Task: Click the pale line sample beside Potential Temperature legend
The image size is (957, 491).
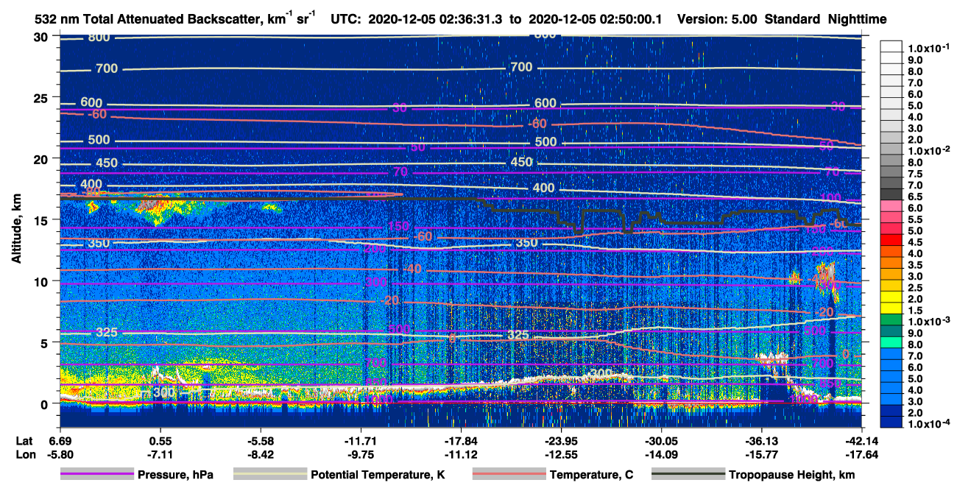Action: pyautogui.click(x=269, y=475)
